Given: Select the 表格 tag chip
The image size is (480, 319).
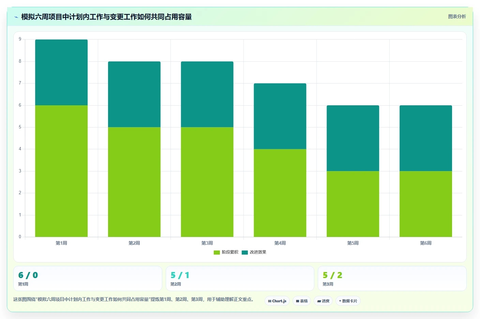Looking at the screenshot, I should [302, 301].
